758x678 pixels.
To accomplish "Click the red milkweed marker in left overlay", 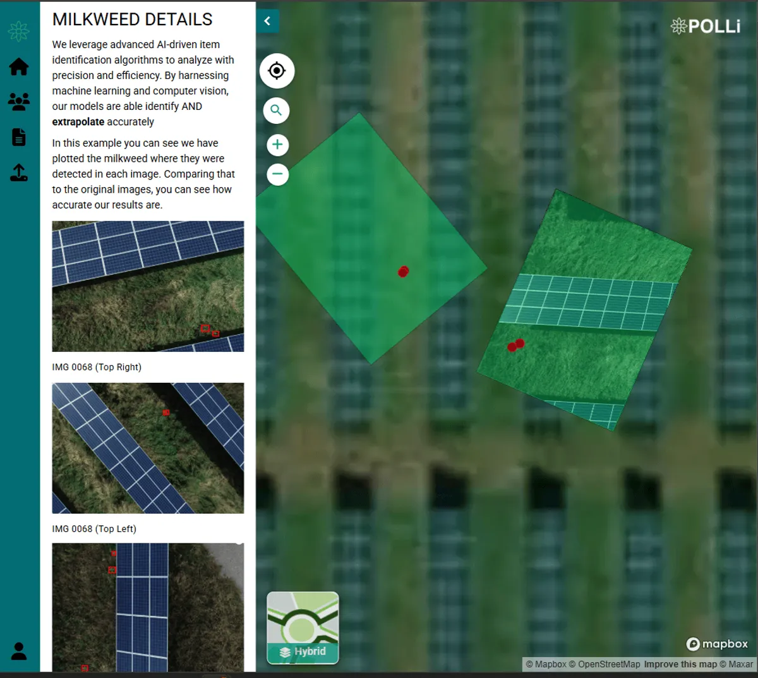I will 403,272.
